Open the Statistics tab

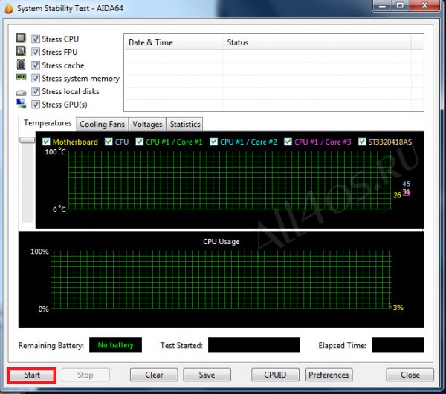click(185, 125)
